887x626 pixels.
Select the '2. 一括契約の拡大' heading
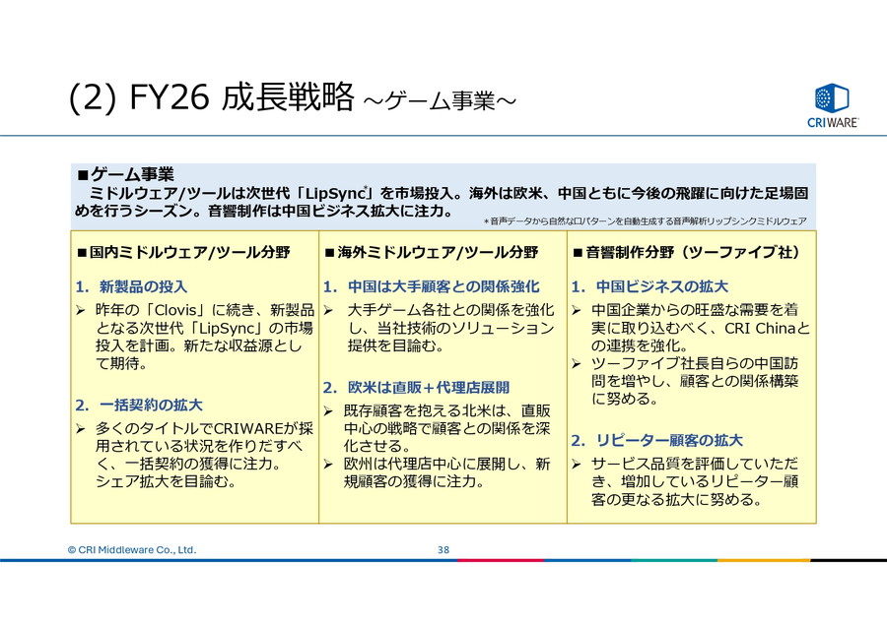point(139,405)
